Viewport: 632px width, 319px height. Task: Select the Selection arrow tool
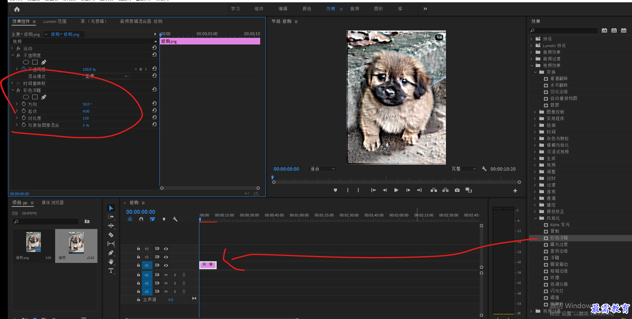tap(111, 208)
